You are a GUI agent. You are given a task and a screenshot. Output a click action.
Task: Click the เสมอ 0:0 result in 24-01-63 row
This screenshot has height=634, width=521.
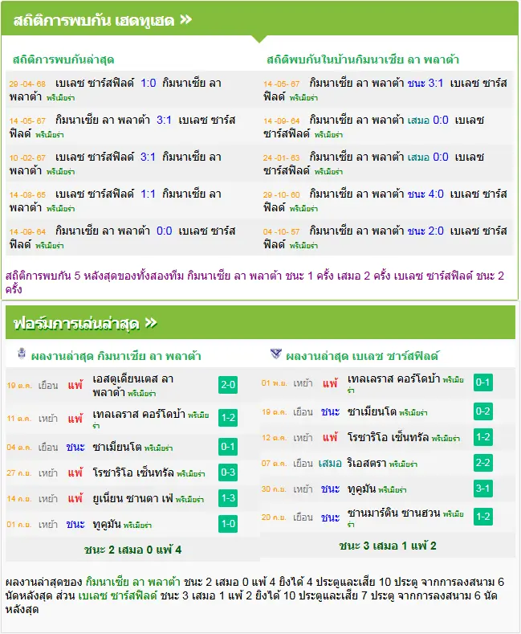coord(428,157)
